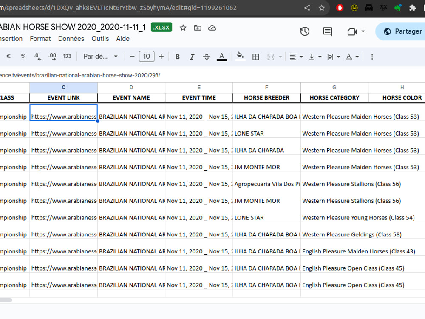Decrease decimal places
425x319 pixels.
[37, 57]
